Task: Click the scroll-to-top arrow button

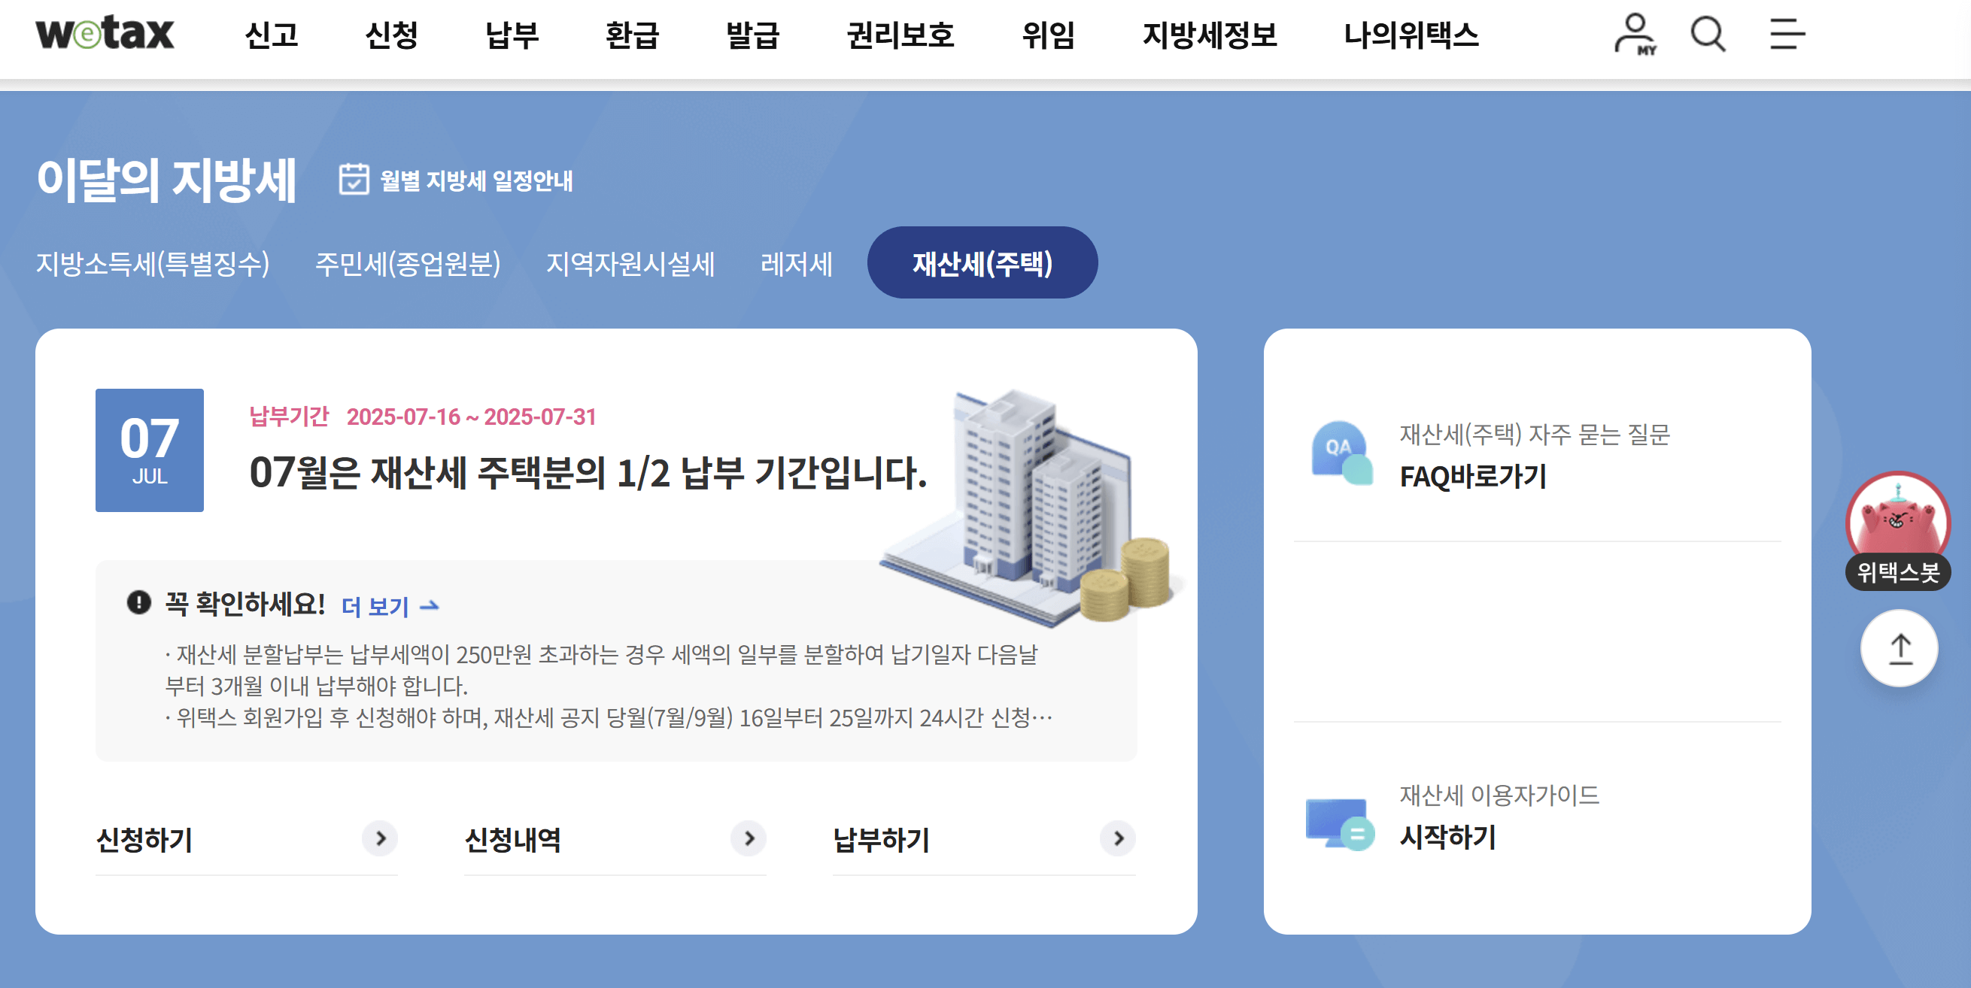Action: pos(1899,648)
